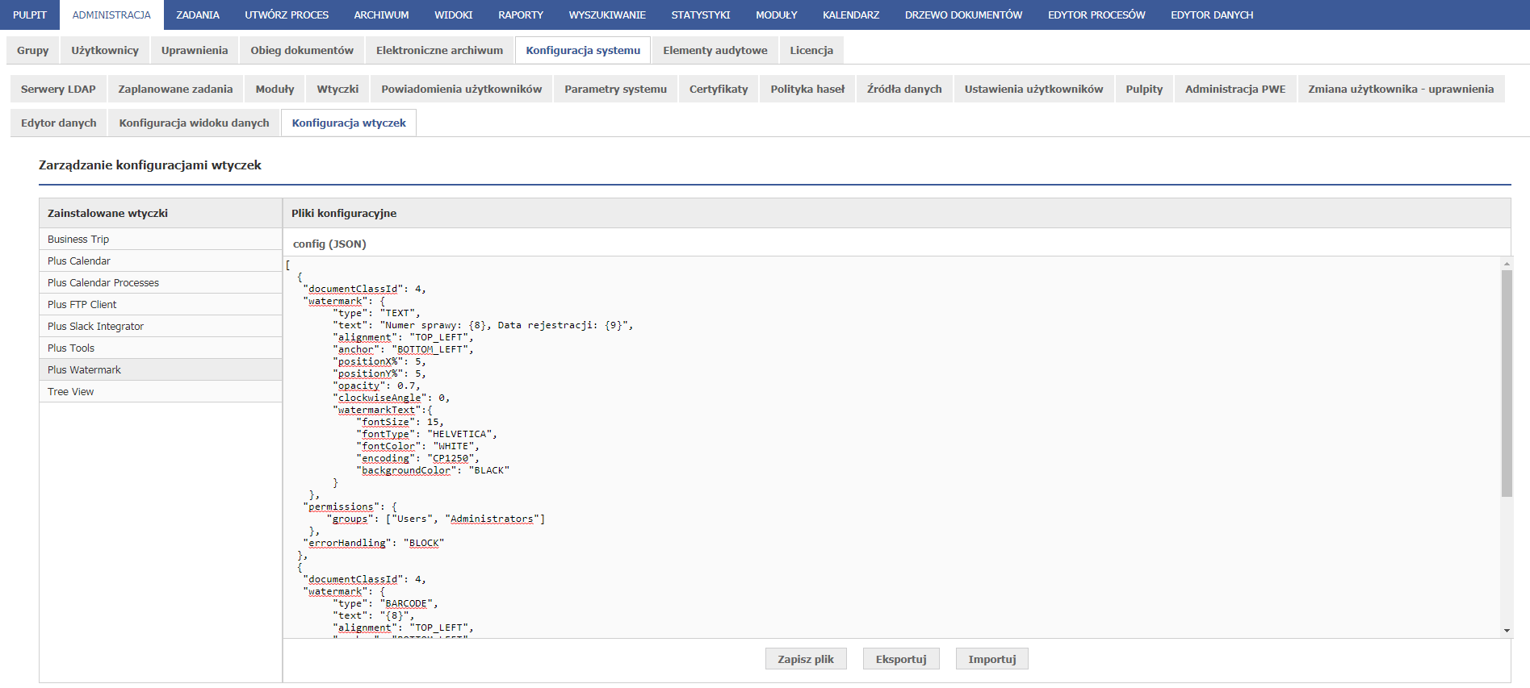Switch to the Polityka haseł tab
Viewport: 1530px width, 688px height.
click(x=807, y=89)
